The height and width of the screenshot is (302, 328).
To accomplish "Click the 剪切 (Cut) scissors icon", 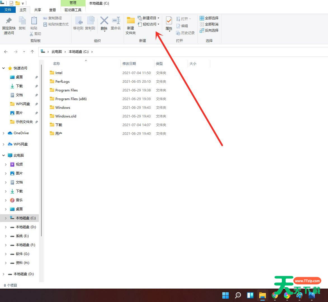I will (36, 34).
